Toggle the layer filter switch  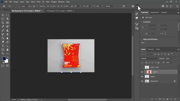click(x=172, y=54)
